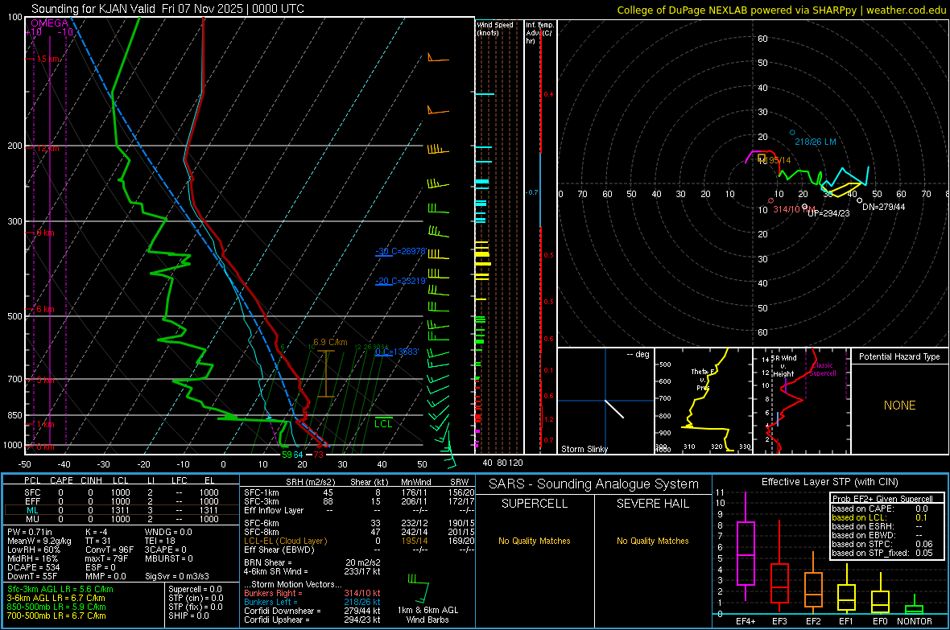
Task: Click the 'Potential Hazard Type' heading
Action: (900, 356)
